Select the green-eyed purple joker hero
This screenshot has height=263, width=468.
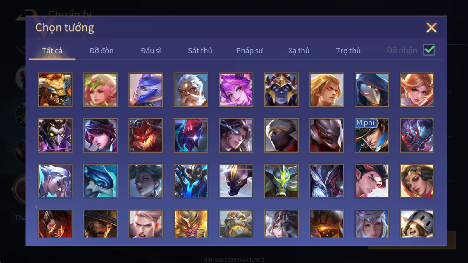click(x=55, y=135)
